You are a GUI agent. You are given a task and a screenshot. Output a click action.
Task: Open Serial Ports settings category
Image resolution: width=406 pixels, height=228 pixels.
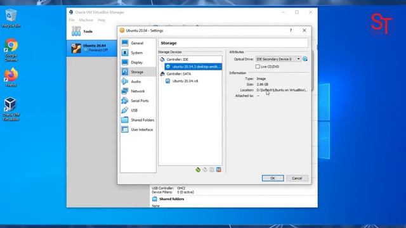click(x=138, y=101)
